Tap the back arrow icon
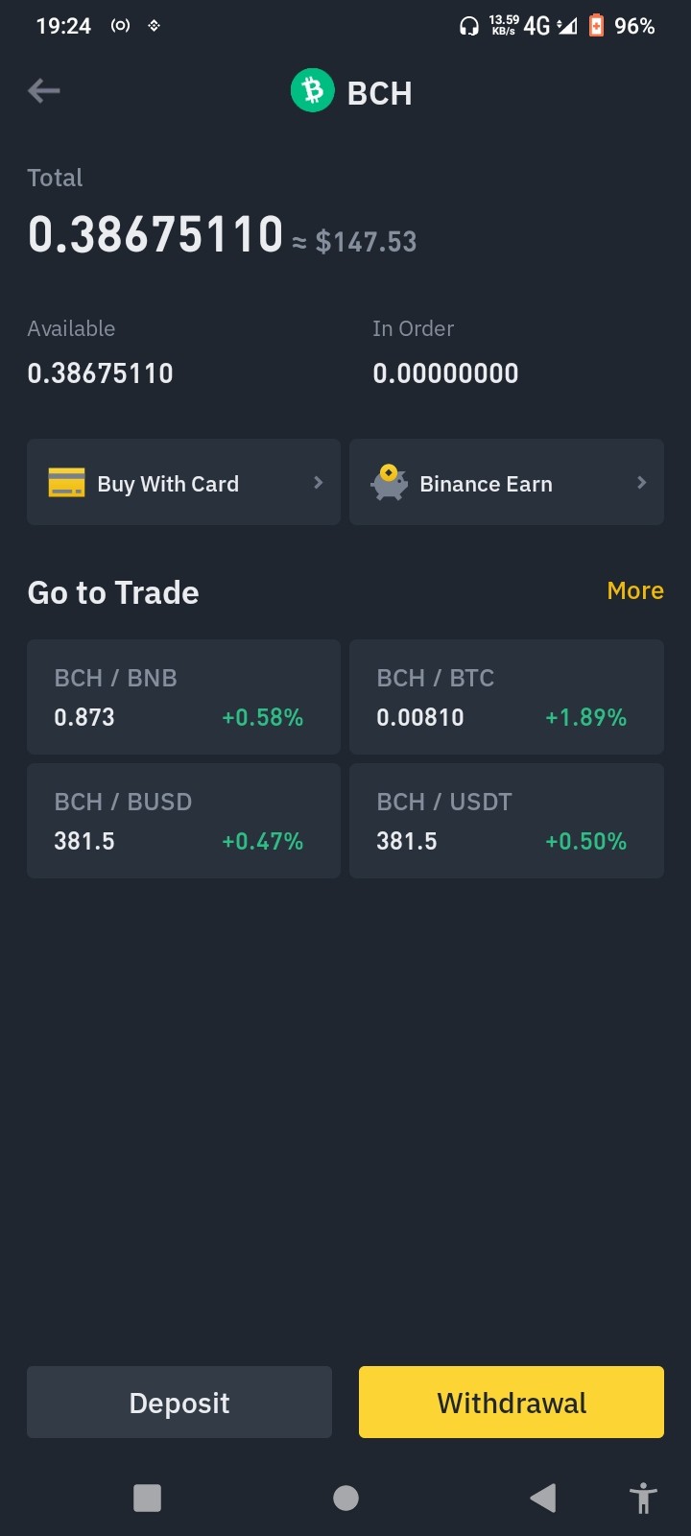Image resolution: width=691 pixels, height=1536 pixels. 44,91
